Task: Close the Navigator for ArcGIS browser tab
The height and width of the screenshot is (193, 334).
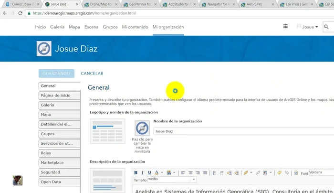Action: click(x=234, y=4)
